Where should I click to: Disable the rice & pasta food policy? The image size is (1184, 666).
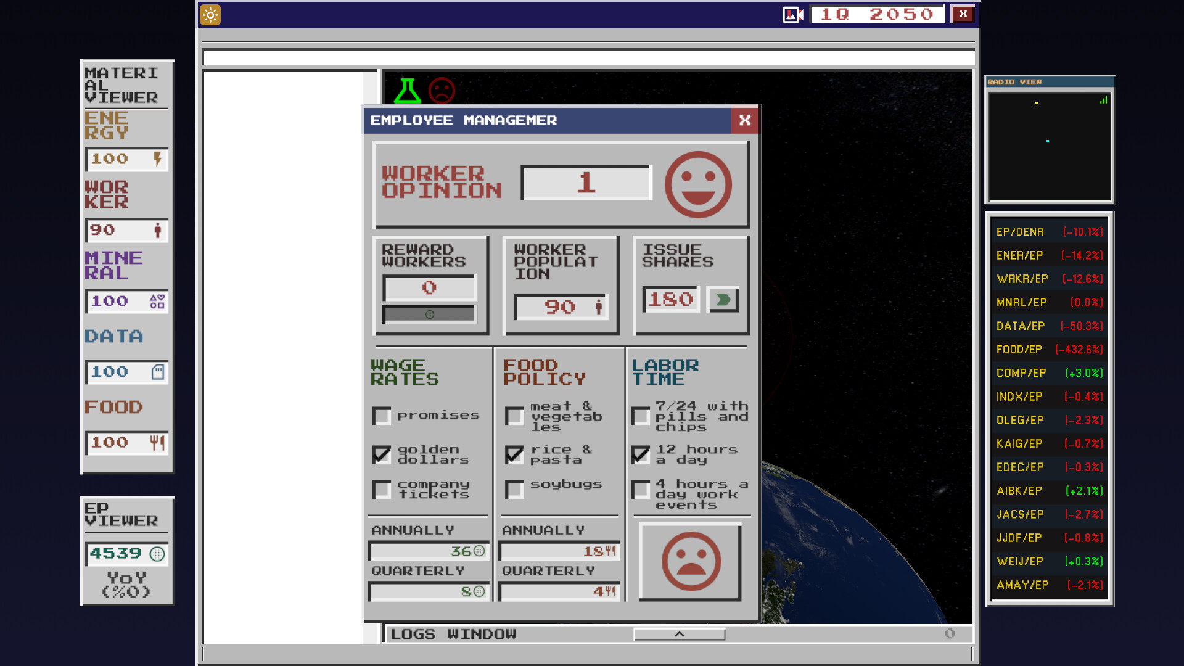pyautogui.click(x=514, y=453)
